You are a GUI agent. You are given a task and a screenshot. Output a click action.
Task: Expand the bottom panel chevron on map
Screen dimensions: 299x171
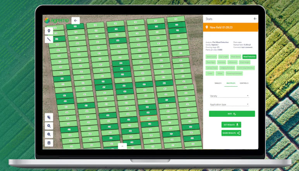click(122, 146)
